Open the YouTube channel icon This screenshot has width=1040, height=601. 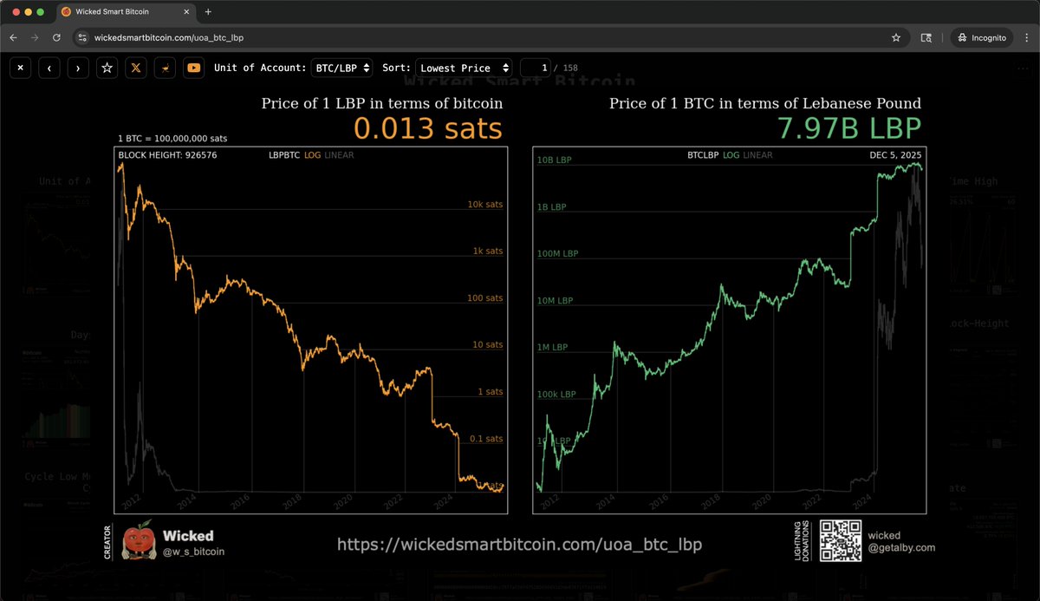click(194, 68)
